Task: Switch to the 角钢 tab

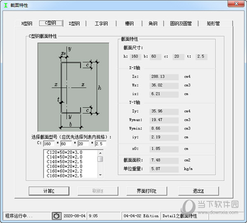Action: (x=153, y=23)
